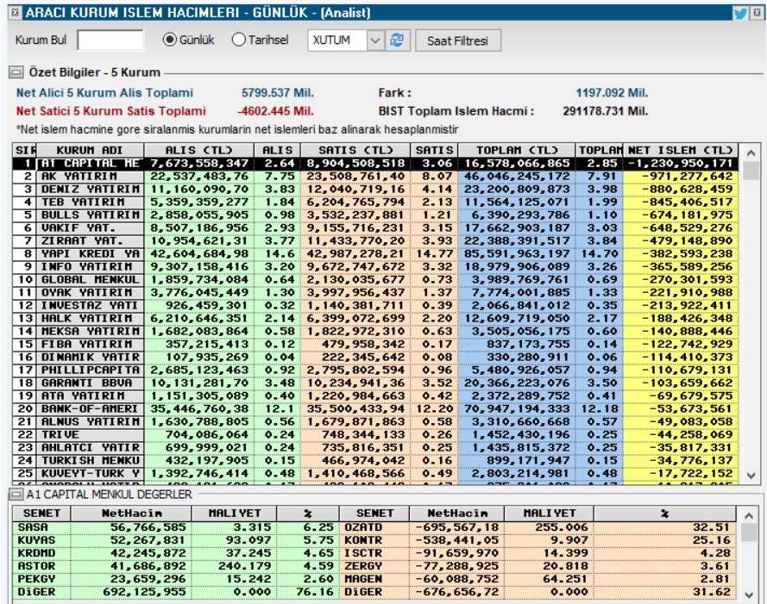Click the Twitter share icon in title bar
Image resolution: width=767 pixels, height=604 pixels.
point(740,13)
